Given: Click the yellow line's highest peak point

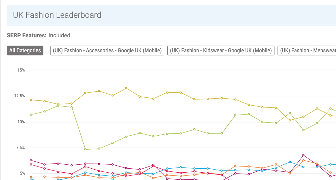Looking at the screenshot, I should [126, 88].
